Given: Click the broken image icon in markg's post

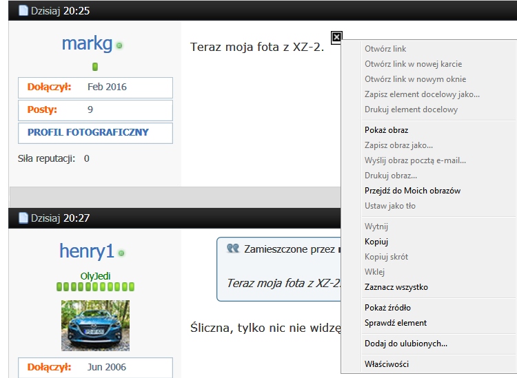Looking at the screenshot, I should pos(336,37).
